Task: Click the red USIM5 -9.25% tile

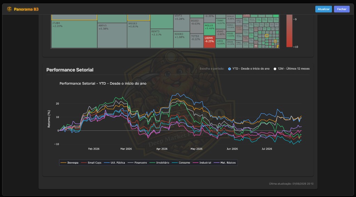Action: [x=209, y=42]
